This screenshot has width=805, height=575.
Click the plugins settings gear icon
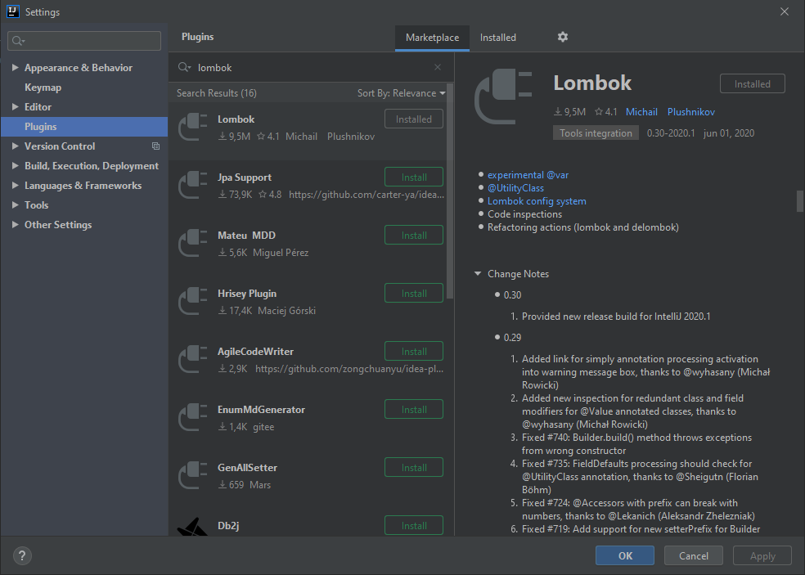pos(563,37)
